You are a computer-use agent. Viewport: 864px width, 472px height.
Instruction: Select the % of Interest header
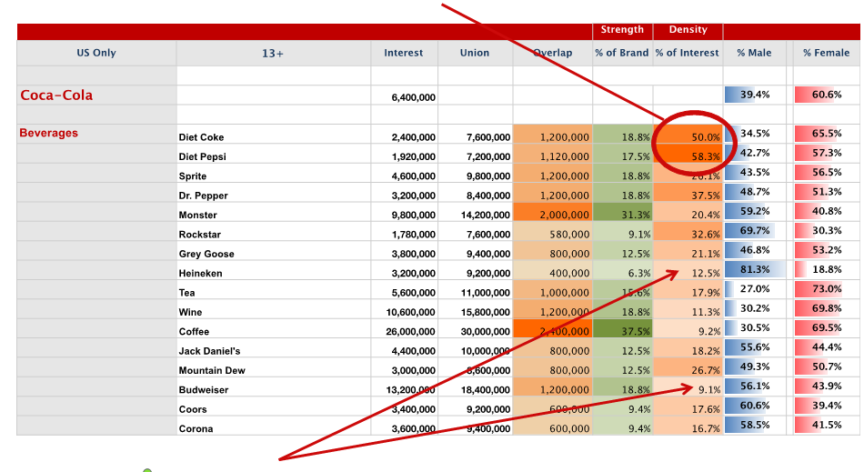(688, 53)
